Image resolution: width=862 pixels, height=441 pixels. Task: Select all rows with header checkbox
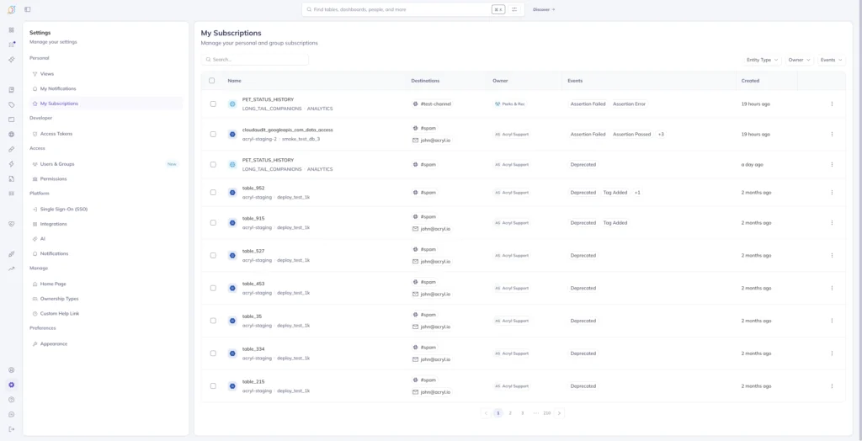pos(212,81)
